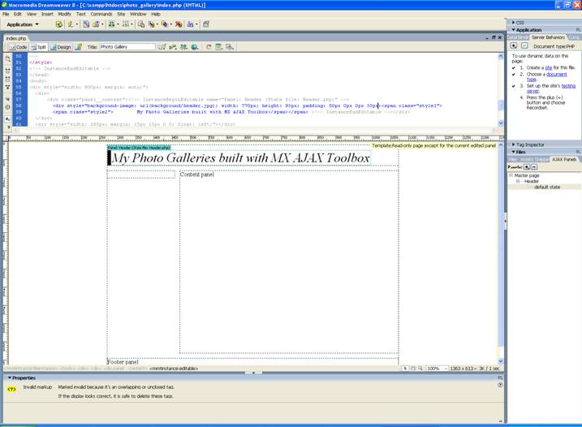Open File Management icon menu

click(x=183, y=47)
